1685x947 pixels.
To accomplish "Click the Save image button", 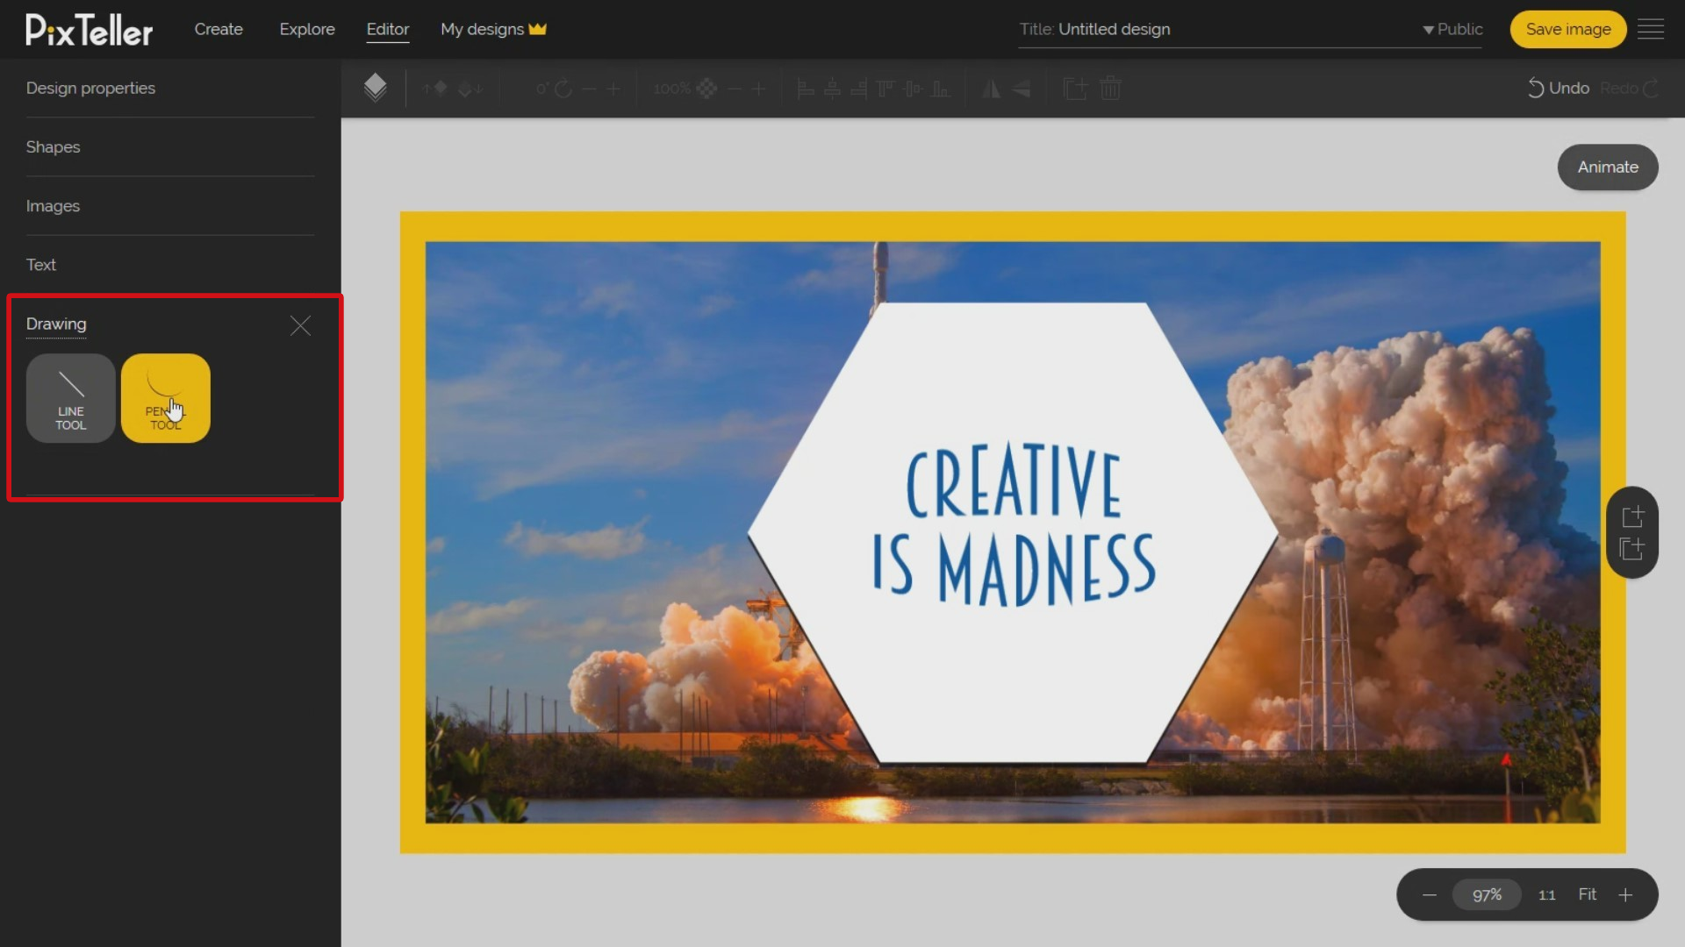I will [1568, 29].
